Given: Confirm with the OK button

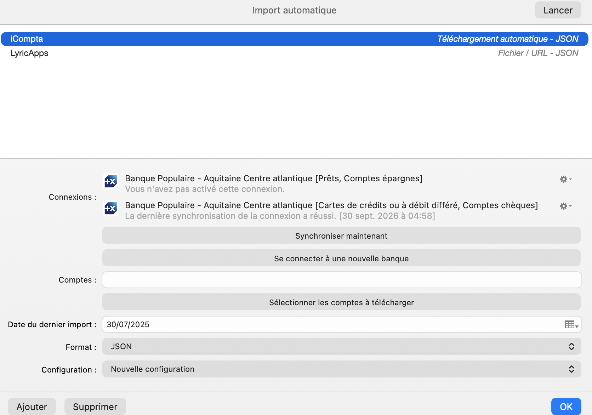Looking at the screenshot, I should pos(566,407).
